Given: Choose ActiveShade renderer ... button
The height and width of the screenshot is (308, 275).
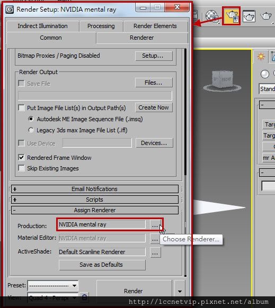Looking at the screenshot, I should [x=155, y=252].
